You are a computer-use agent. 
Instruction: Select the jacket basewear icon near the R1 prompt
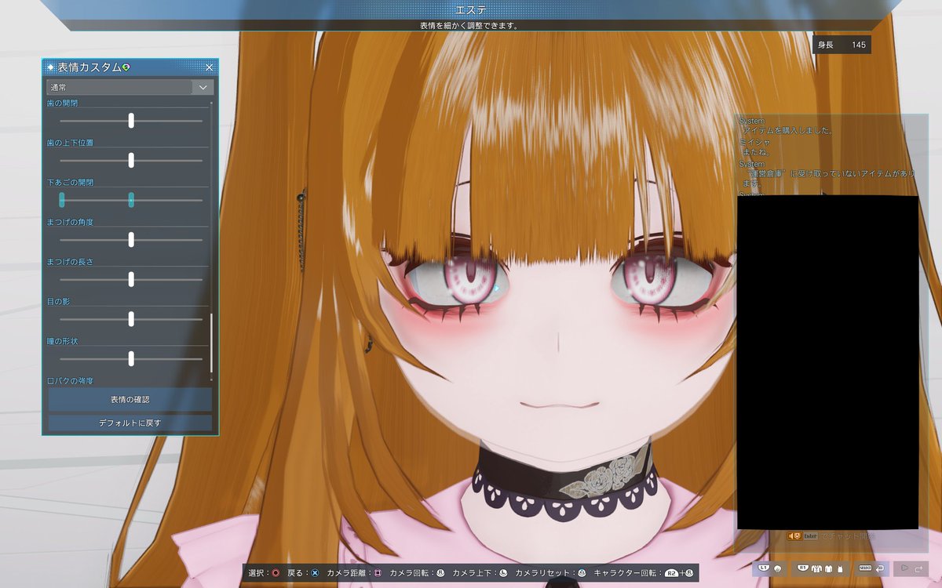coord(829,568)
